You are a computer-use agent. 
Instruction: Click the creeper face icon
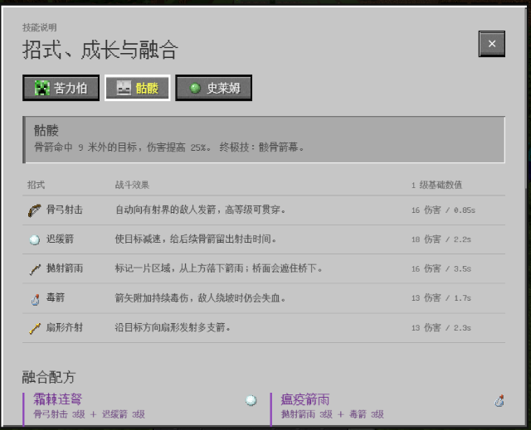pyautogui.click(x=42, y=88)
